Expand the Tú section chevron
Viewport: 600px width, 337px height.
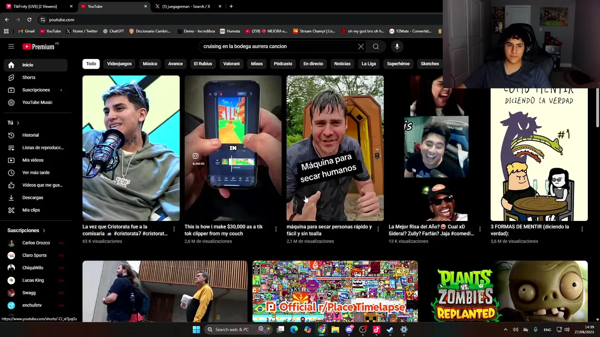pyautogui.click(x=18, y=123)
